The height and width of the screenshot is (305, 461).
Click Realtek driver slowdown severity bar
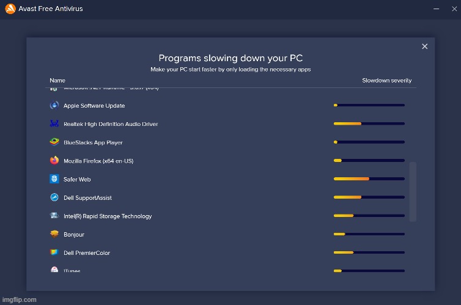(369, 124)
